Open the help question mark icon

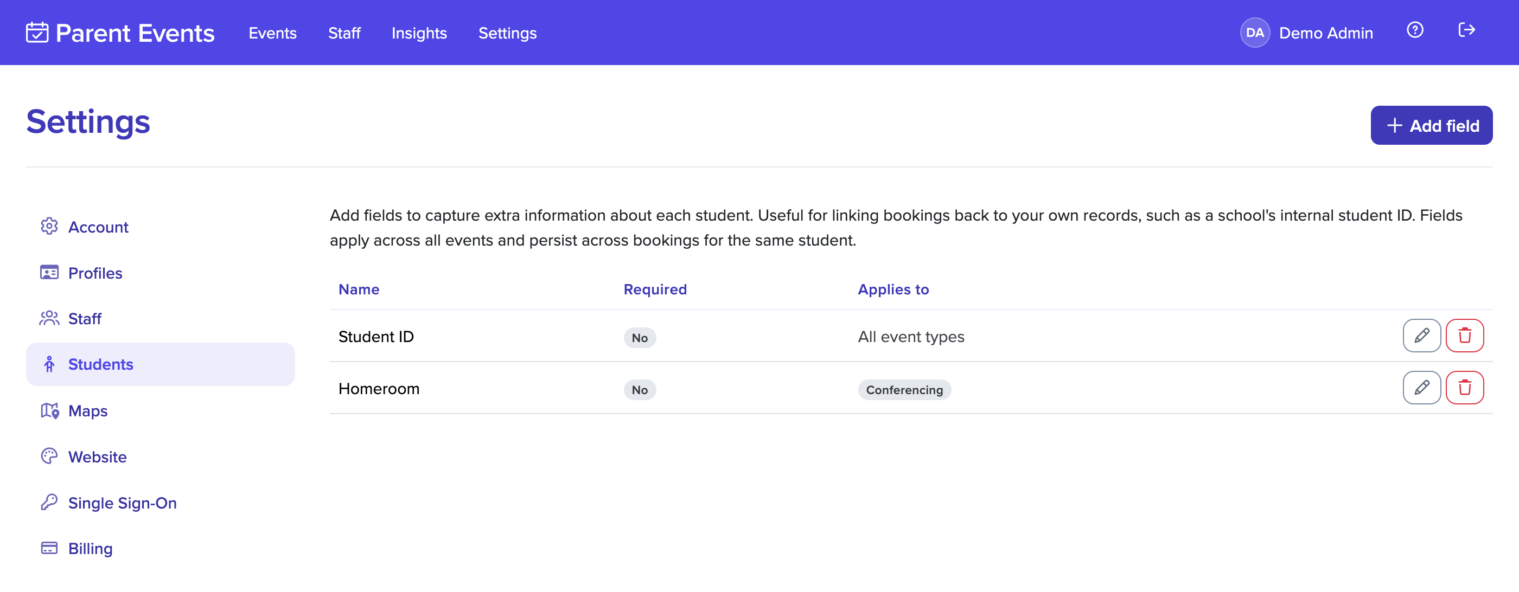tap(1415, 30)
